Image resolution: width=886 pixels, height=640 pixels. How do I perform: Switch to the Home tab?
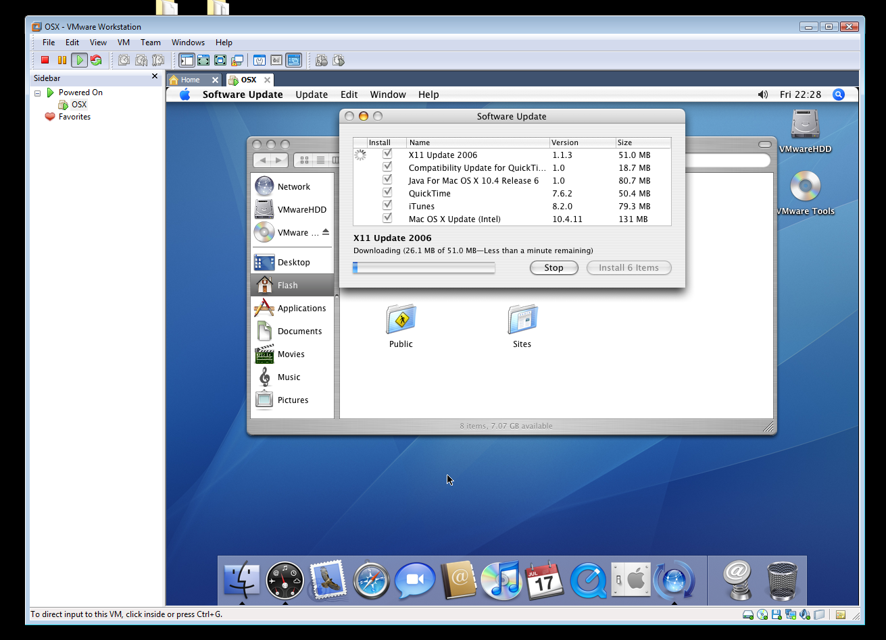[190, 80]
